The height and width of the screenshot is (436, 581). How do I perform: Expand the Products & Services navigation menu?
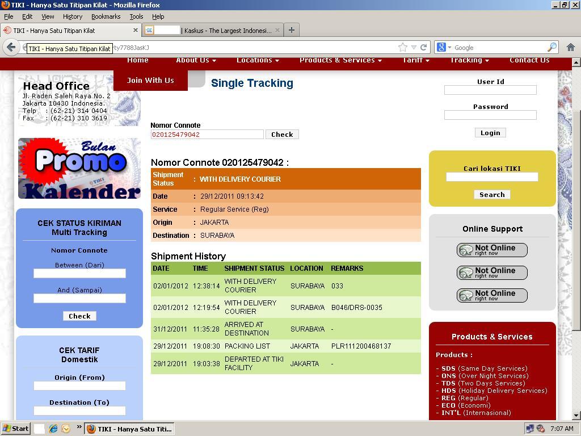[x=340, y=60]
